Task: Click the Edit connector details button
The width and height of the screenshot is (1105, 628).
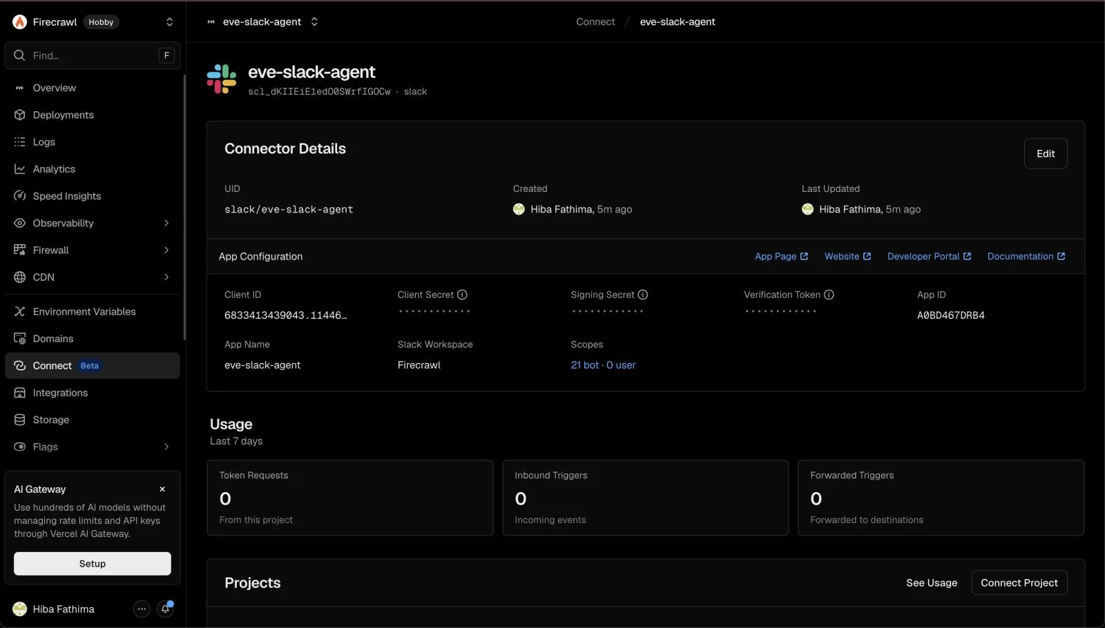Action: click(1046, 154)
